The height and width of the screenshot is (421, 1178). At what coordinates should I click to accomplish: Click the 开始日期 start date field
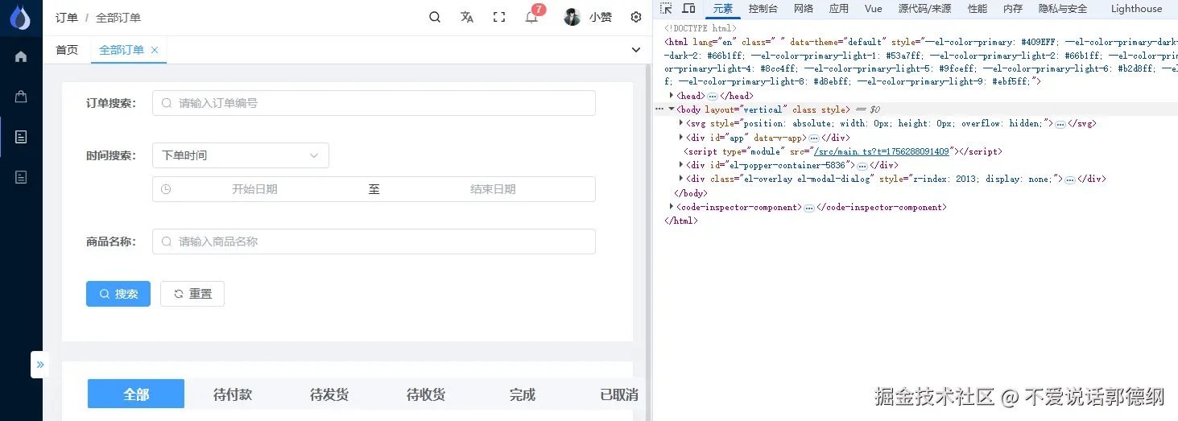[x=254, y=189]
